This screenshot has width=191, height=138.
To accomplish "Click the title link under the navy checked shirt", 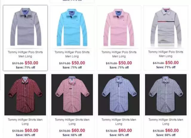I will (x=166, y=122).
